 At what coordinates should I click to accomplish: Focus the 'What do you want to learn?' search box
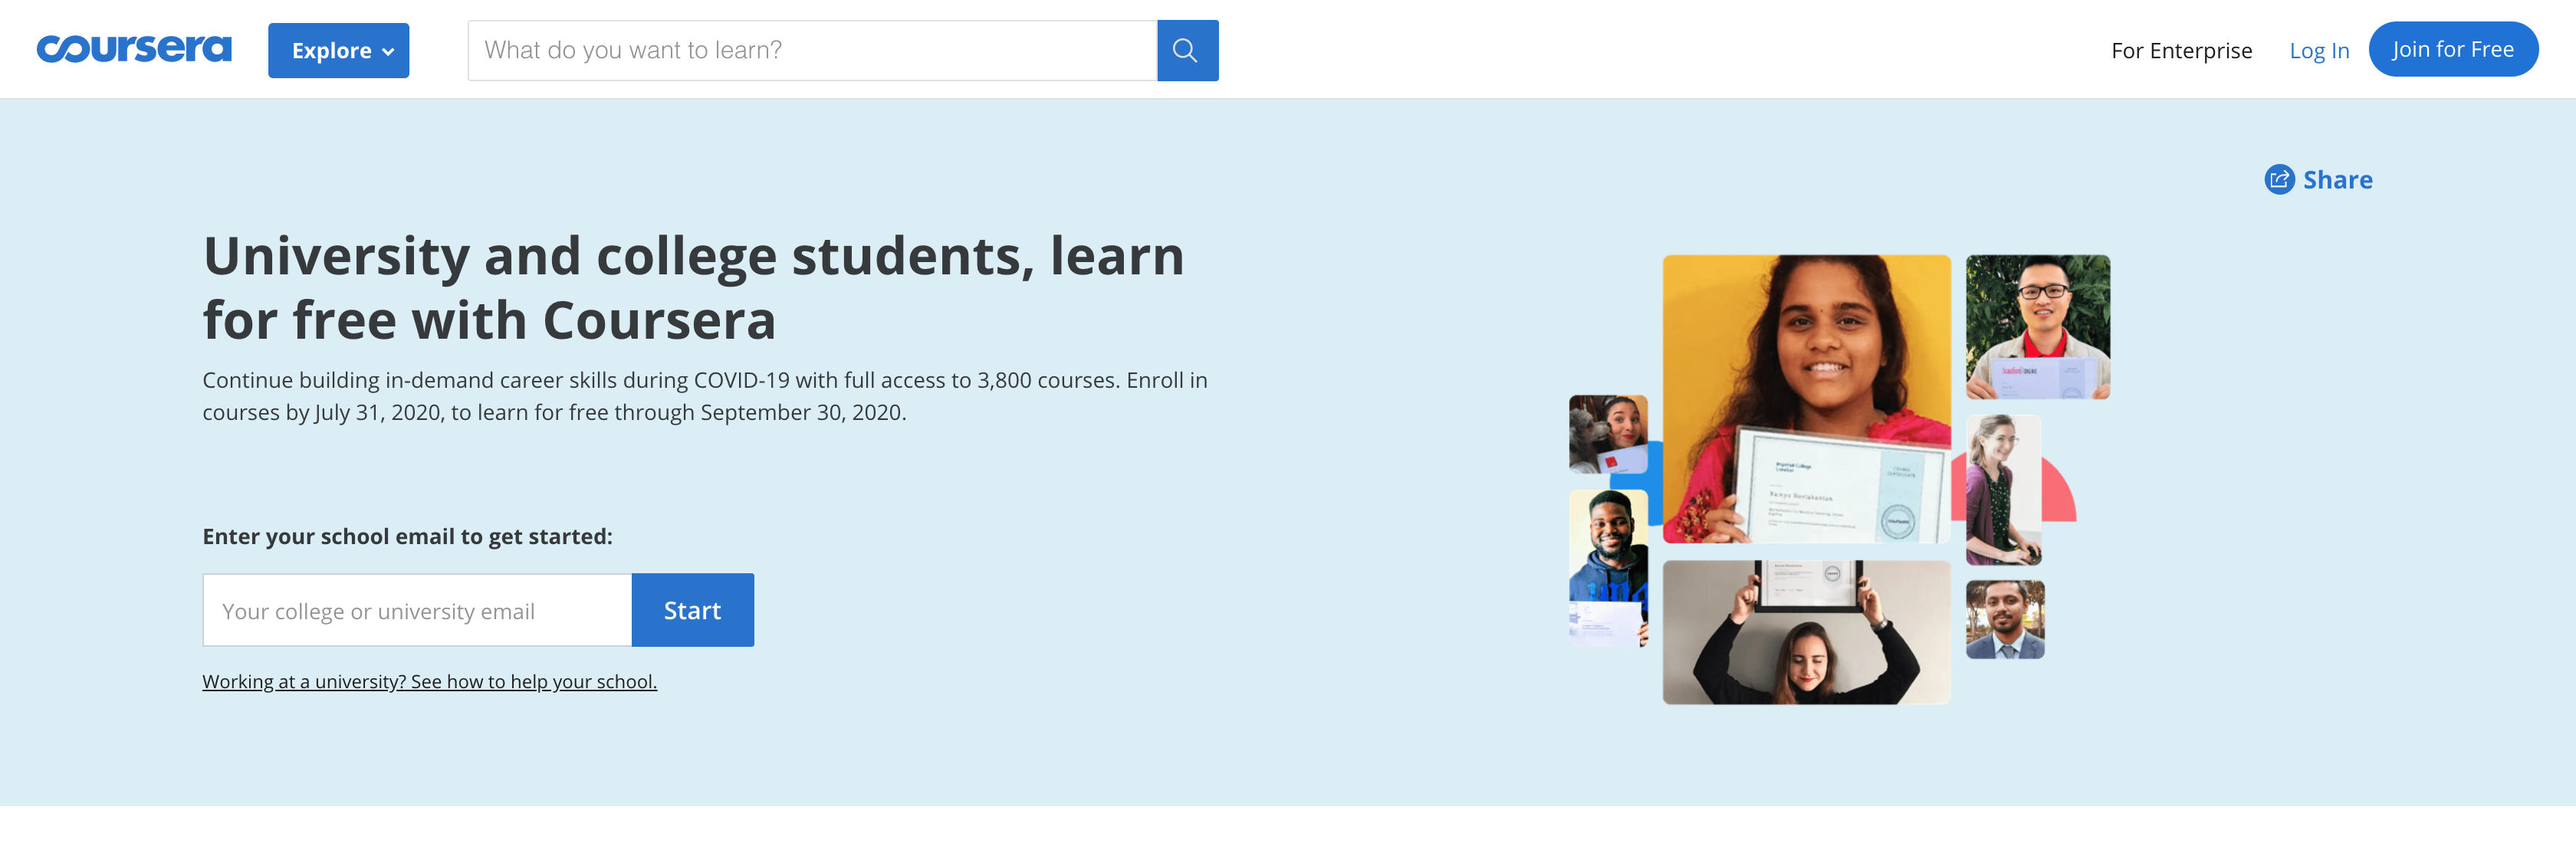(x=811, y=50)
